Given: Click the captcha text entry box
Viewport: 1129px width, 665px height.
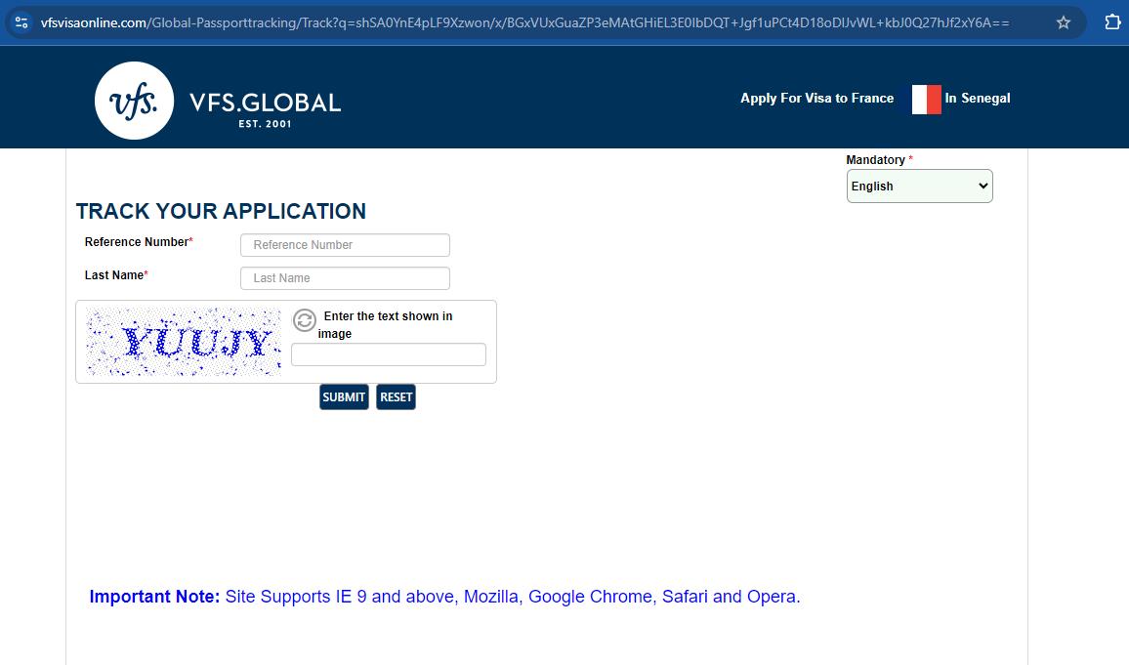Looking at the screenshot, I should 388,353.
